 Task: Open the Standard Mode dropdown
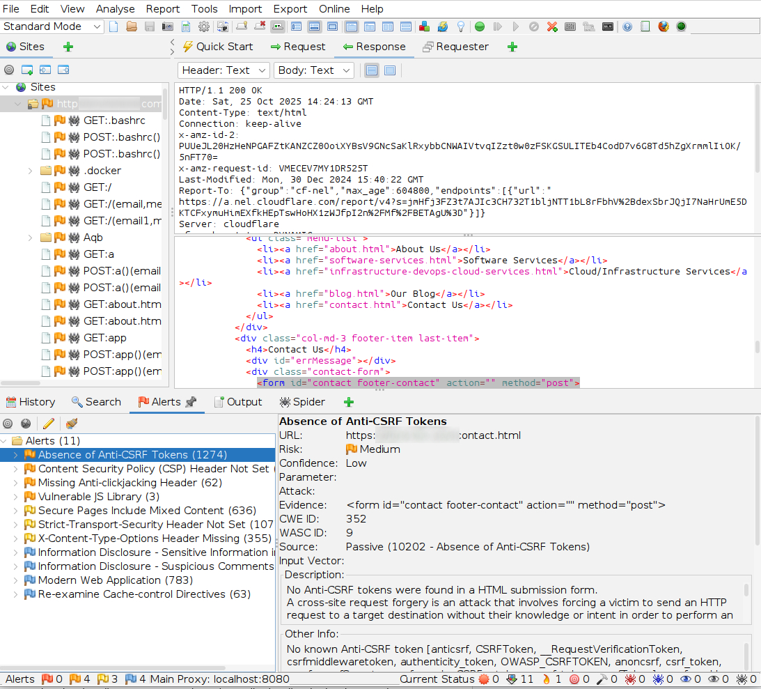click(52, 26)
